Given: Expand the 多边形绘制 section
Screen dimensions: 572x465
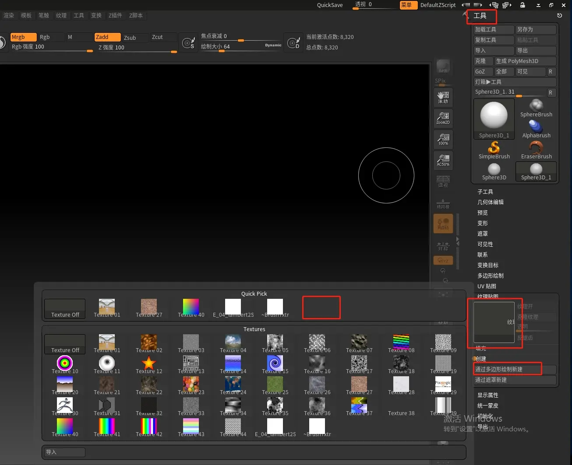Looking at the screenshot, I should [490, 276].
